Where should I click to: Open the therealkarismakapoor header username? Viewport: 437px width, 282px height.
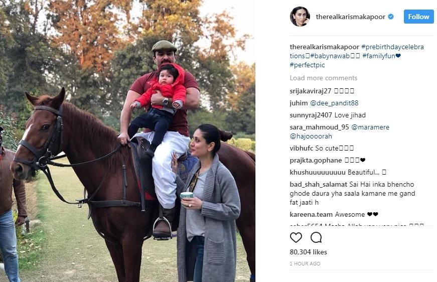(350, 17)
